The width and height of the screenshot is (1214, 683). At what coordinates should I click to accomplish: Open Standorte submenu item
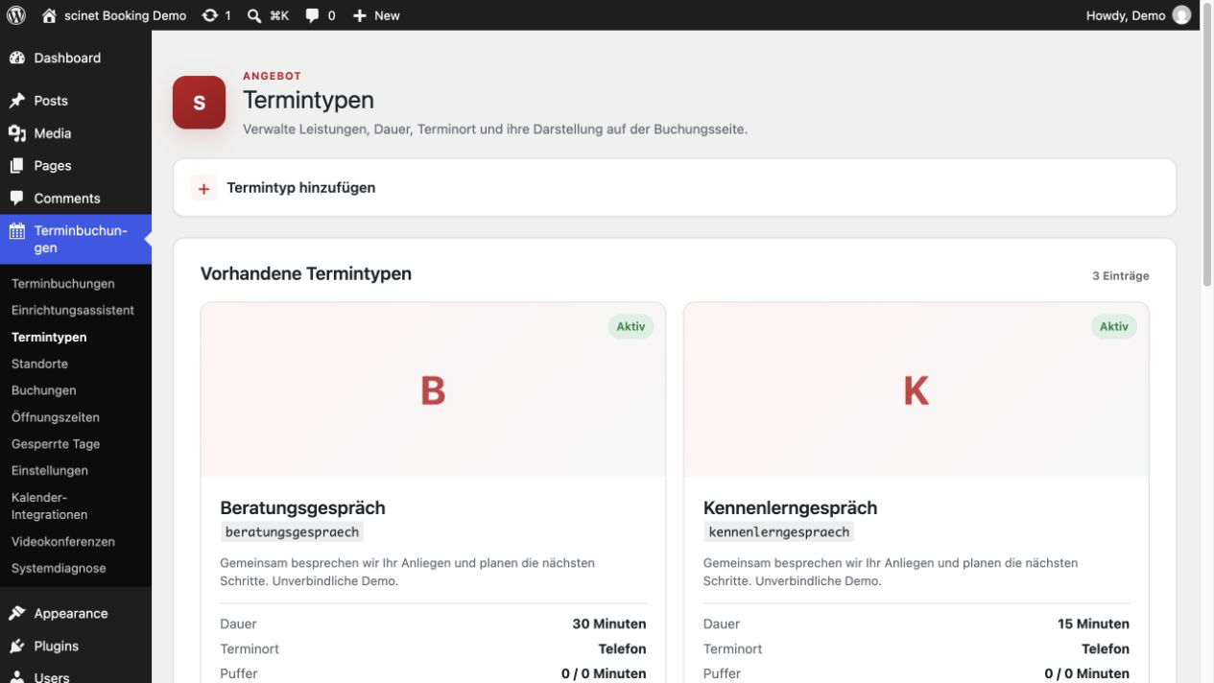click(39, 365)
